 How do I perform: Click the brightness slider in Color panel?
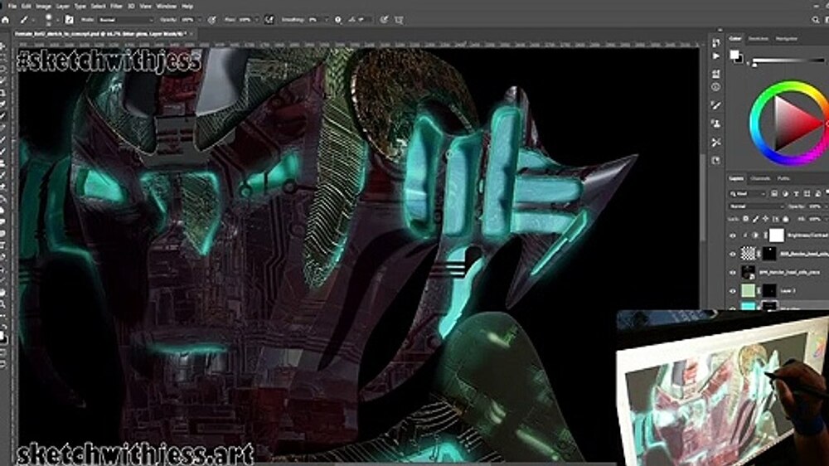tap(789, 61)
